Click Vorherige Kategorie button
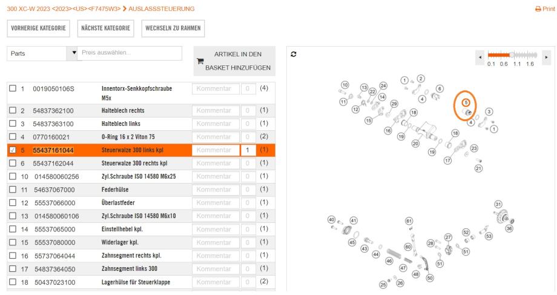The image size is (557, 295). click(38, 28)
